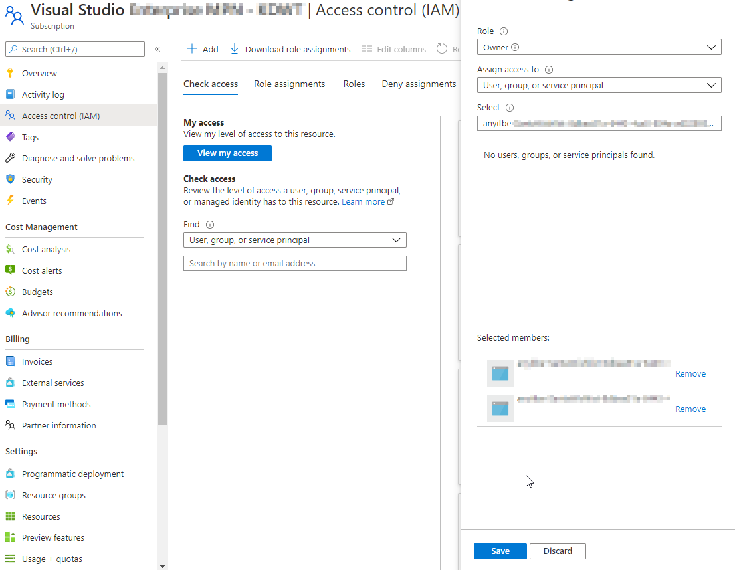Switch to Role assignments tab
This screenshot has height=570, width=735.
[x=289, y=84]
